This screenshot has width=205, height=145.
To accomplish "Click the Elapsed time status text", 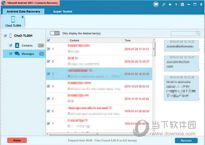I will [80, 141].
